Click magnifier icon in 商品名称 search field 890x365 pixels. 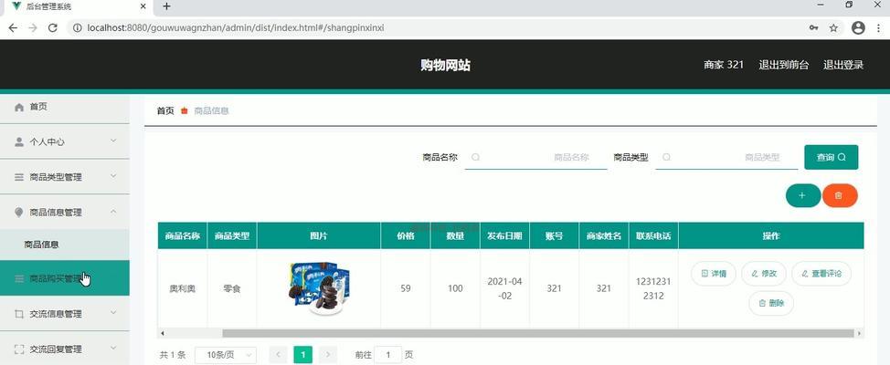pos(475,157)
